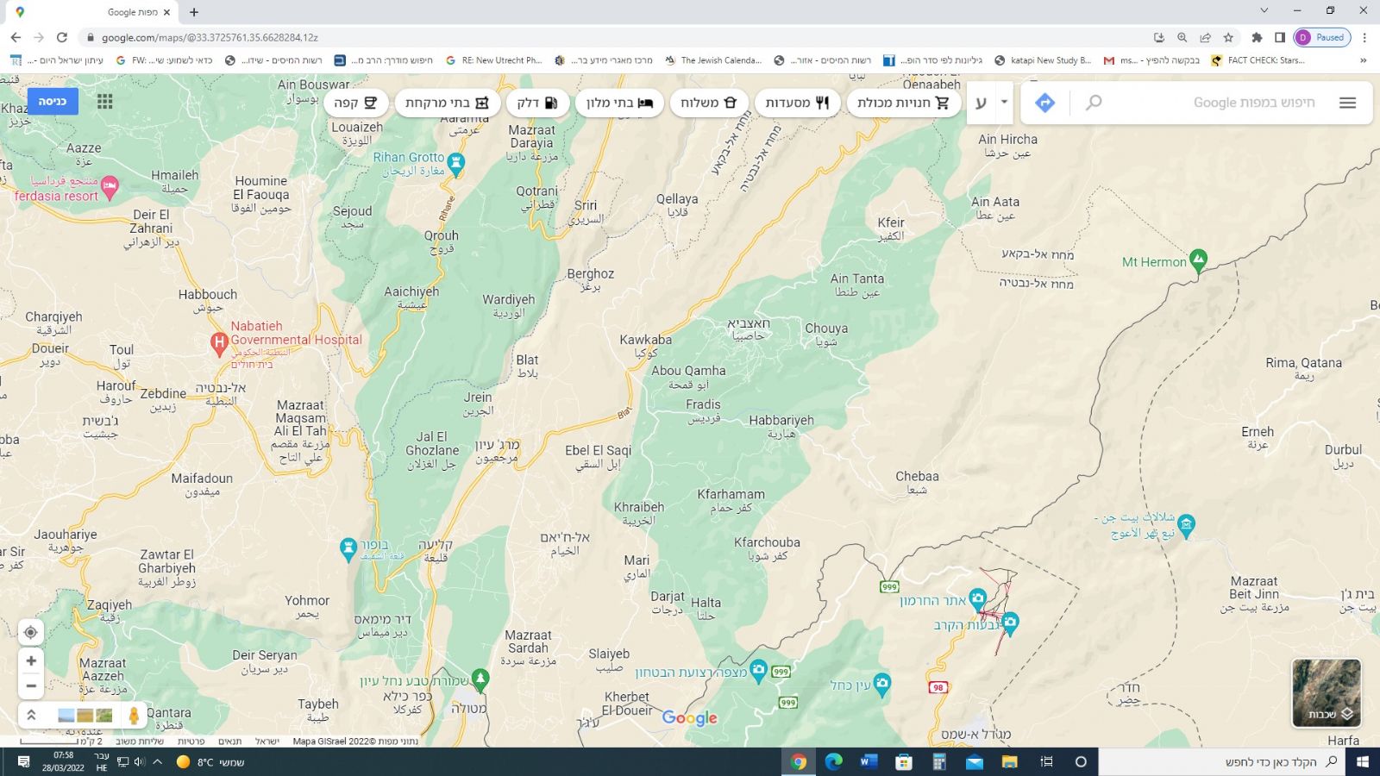Reload the page in Chrome
The width and height of the screenshot is (1380, 776).
click(x=62, y=37)
